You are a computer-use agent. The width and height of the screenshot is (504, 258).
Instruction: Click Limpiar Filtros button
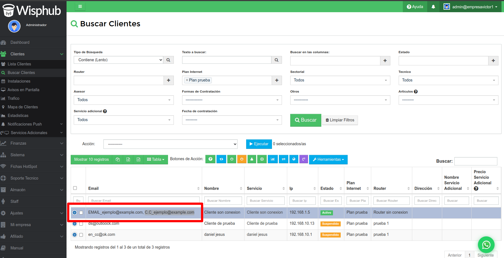click(340, 120)
